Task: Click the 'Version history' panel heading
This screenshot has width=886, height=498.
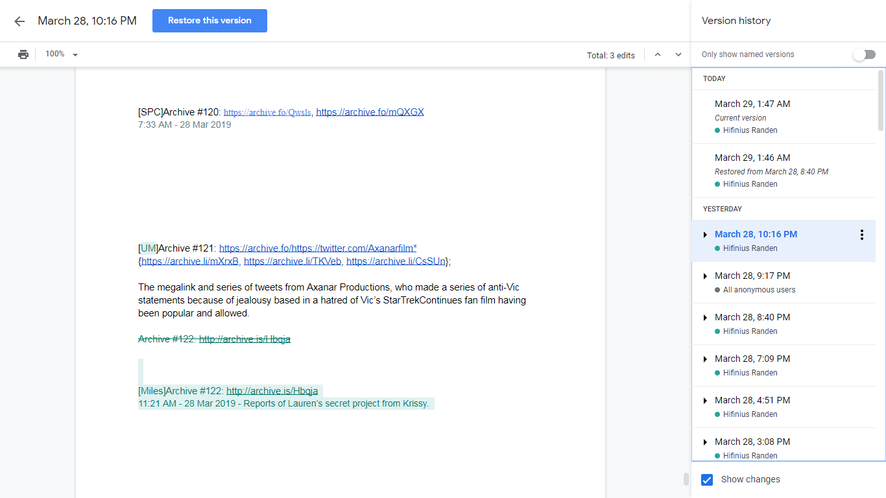Action: pyautogui.click(x=736, y=21)
